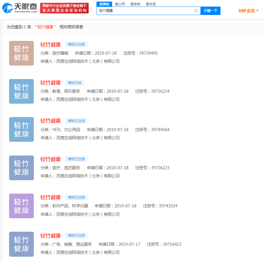The image size is (265, 262).
Task: Click the 商标无效 status badge
Action: click(x=74, y=83)
